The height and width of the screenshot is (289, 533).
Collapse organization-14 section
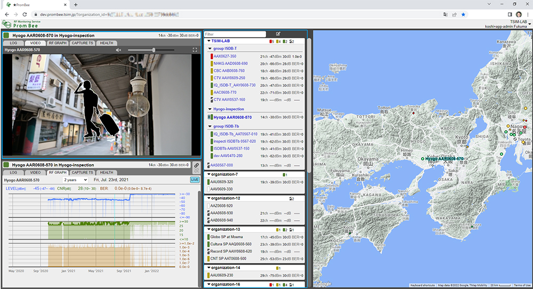pos(209,268)
